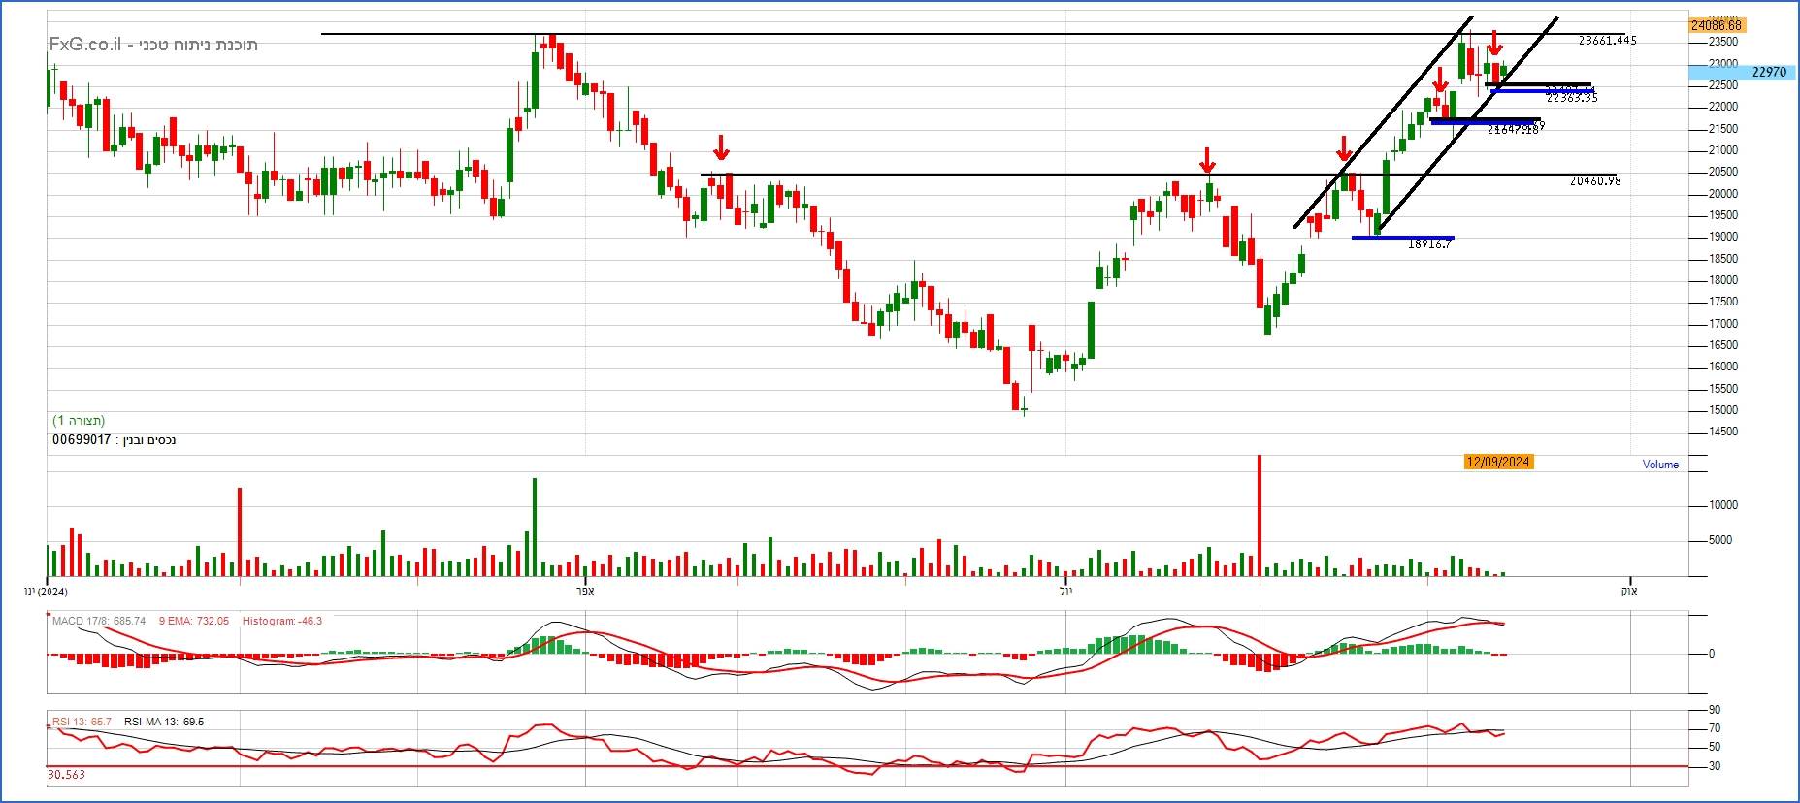The image size is (1800, 803).
Task: Select the אפר month label on time axis
Action: click(583, 591)
